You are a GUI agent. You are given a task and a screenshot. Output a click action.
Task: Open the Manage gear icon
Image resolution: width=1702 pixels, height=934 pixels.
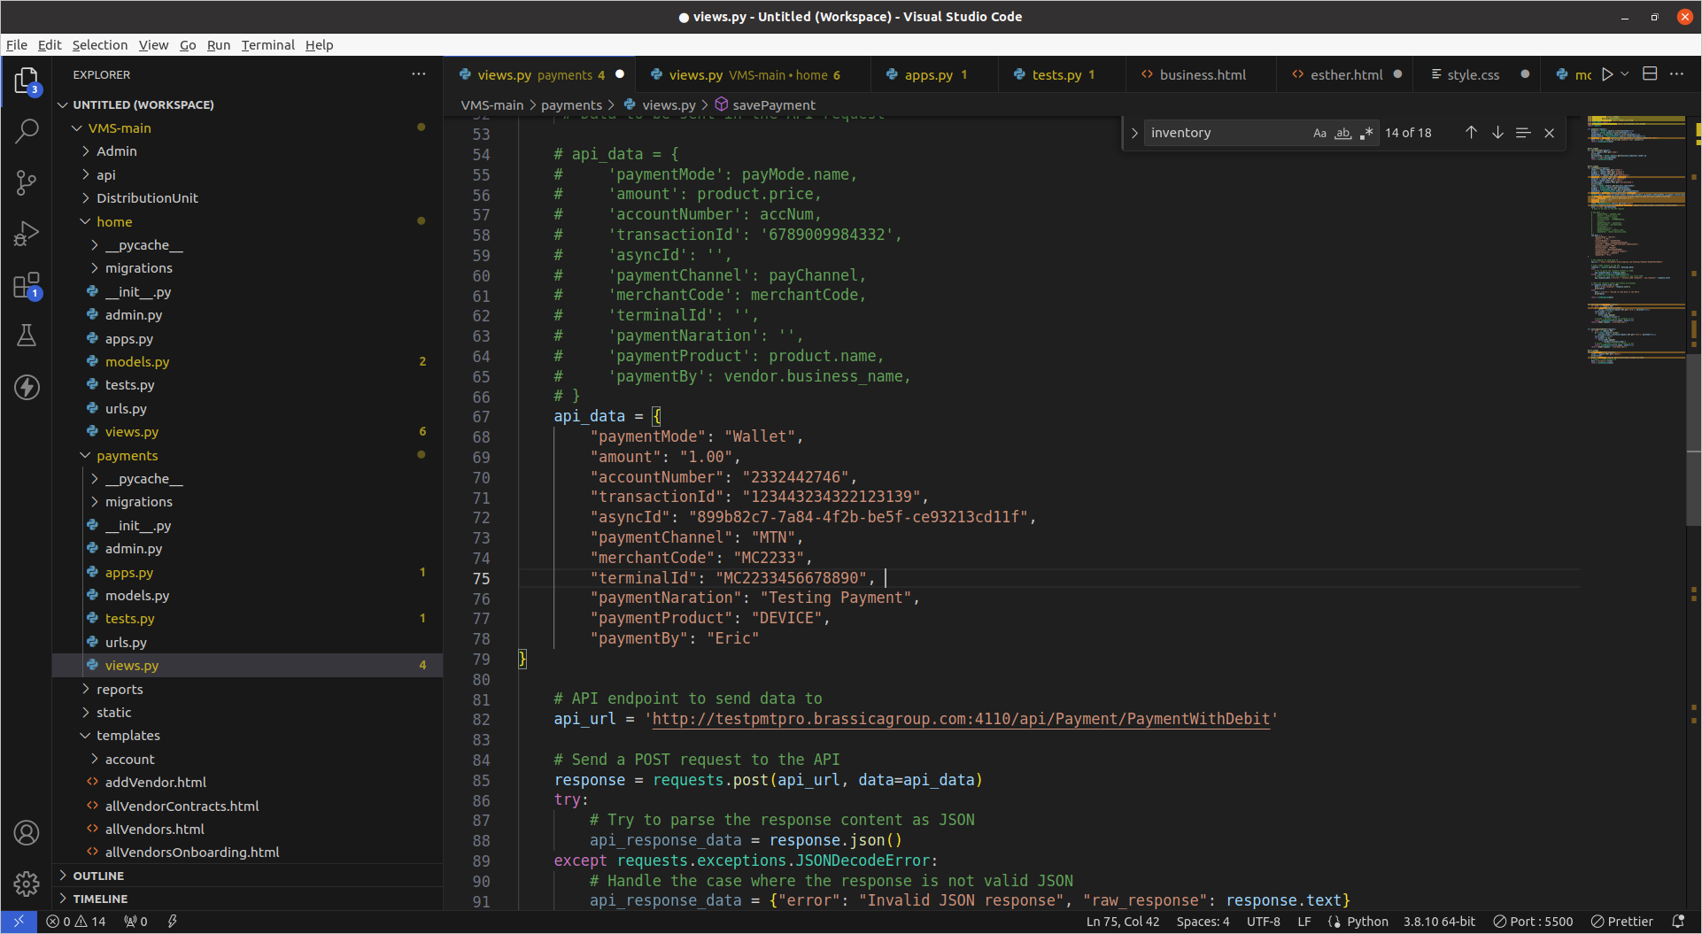(27, 884)
